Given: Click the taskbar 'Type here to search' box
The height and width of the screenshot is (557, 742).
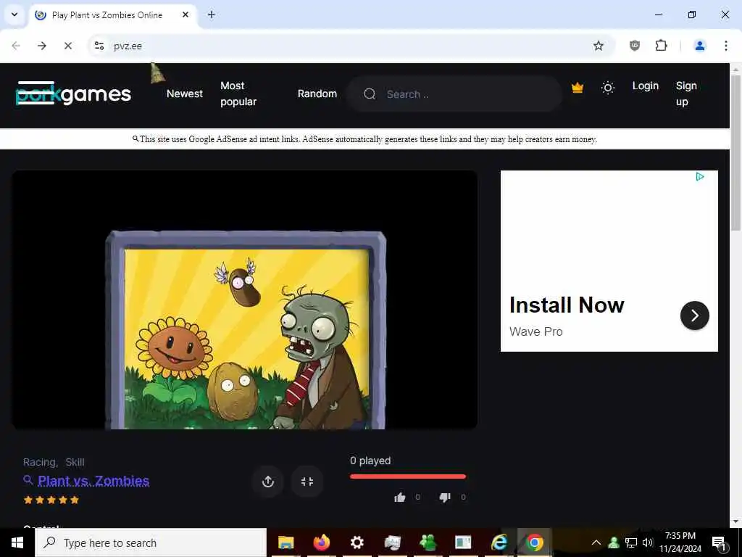Looking at the screenshot, I should tap(151, 542).
